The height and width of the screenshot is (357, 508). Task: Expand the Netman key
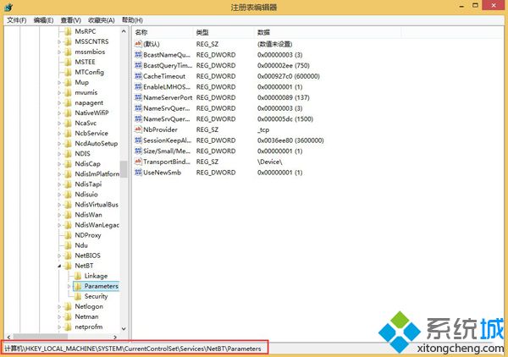pos(59,317)
